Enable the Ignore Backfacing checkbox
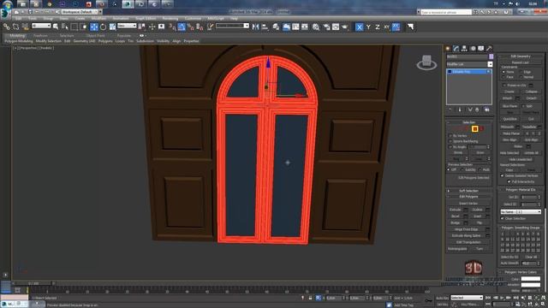548x308 pixels. (450, 141)
